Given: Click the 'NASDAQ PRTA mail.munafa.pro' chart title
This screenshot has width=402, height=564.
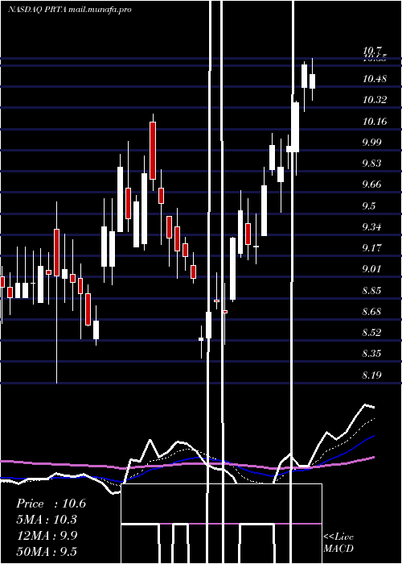Looking at the screenshot, I should [70, 10].
